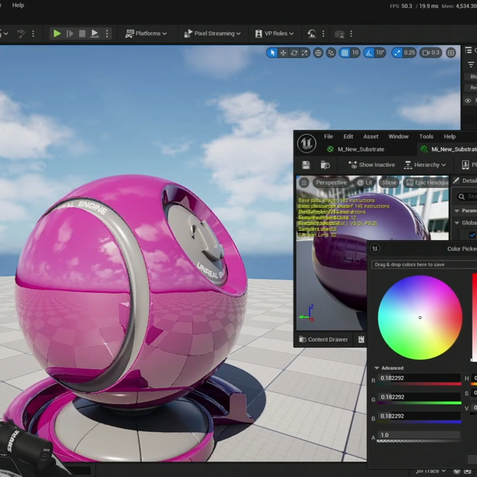
Task: Select the viewport Select mode arrow icon
Action: [273, 53]
